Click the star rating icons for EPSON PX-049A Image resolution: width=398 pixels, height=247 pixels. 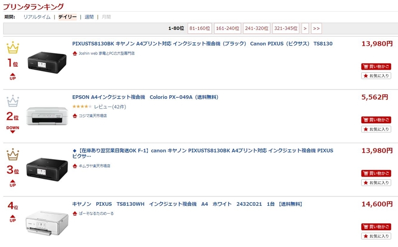[82, 107]
